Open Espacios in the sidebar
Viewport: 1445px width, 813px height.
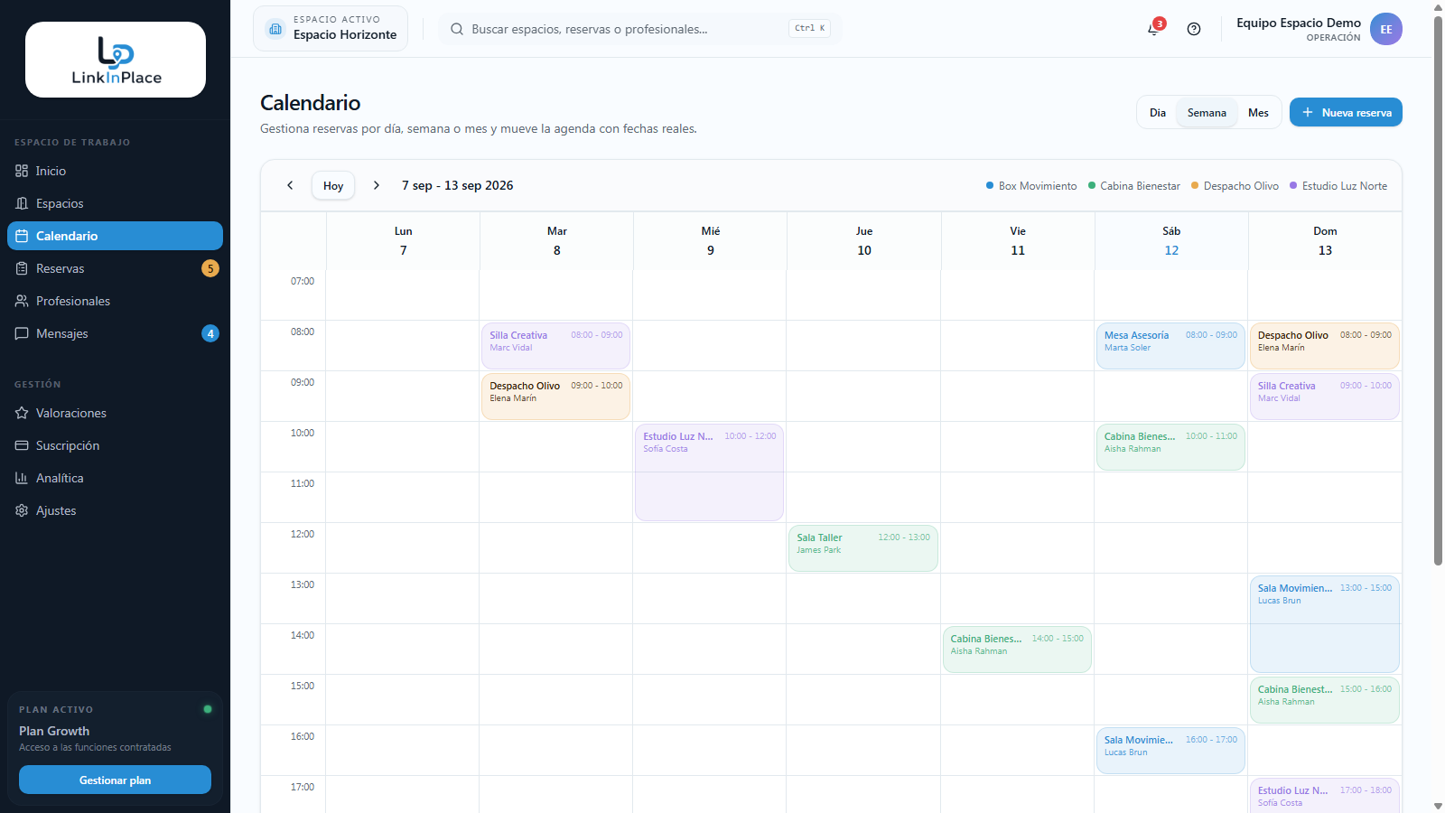click(115, 203)
